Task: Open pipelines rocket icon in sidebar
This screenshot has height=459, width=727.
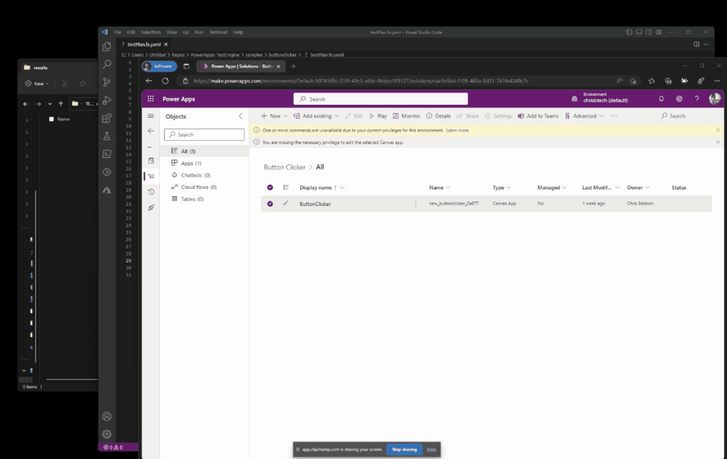Action: point(151,207)
